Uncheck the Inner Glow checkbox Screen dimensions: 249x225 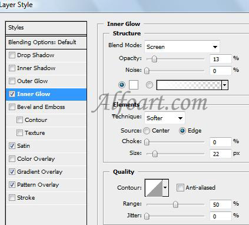[12, 94]
